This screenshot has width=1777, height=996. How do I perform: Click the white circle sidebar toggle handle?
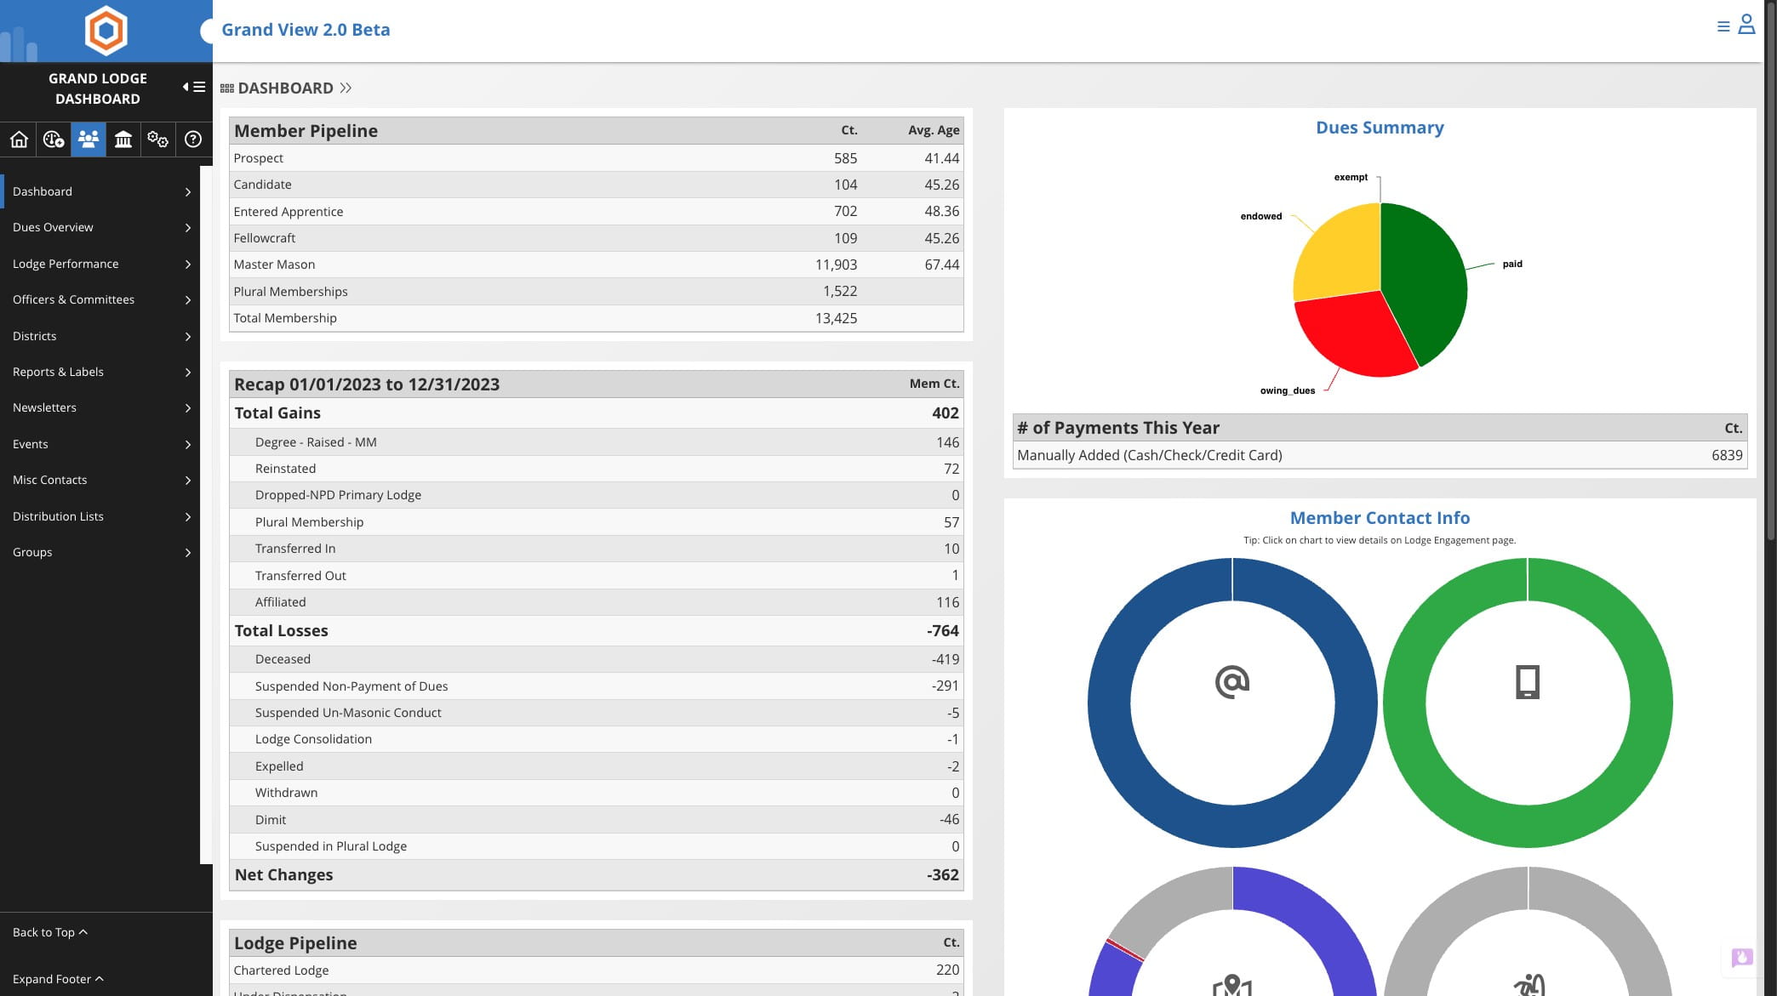(208, 31)
